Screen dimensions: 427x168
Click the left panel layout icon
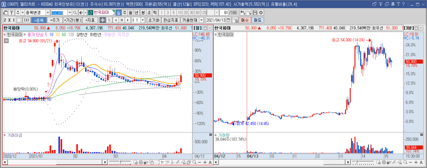(5, 13)
